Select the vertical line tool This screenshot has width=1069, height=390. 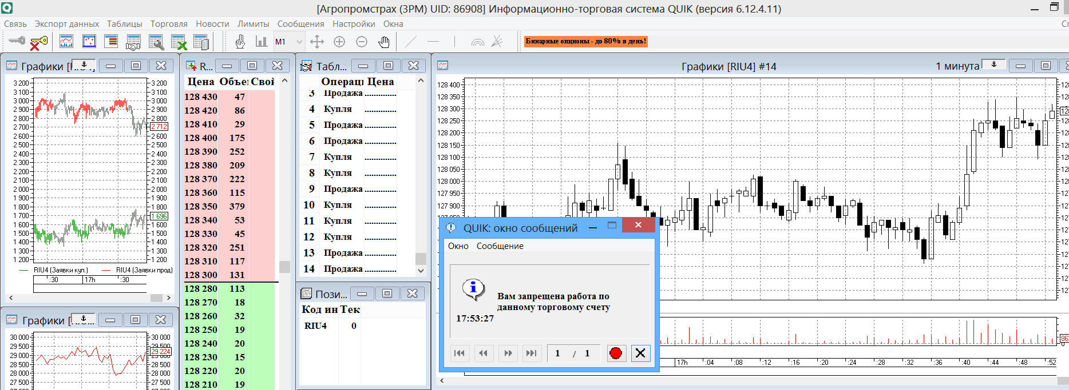click(454, 42)
